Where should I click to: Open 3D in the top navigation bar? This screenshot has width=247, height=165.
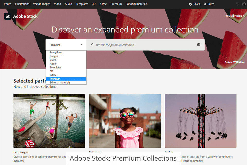[x=94, y=4]
